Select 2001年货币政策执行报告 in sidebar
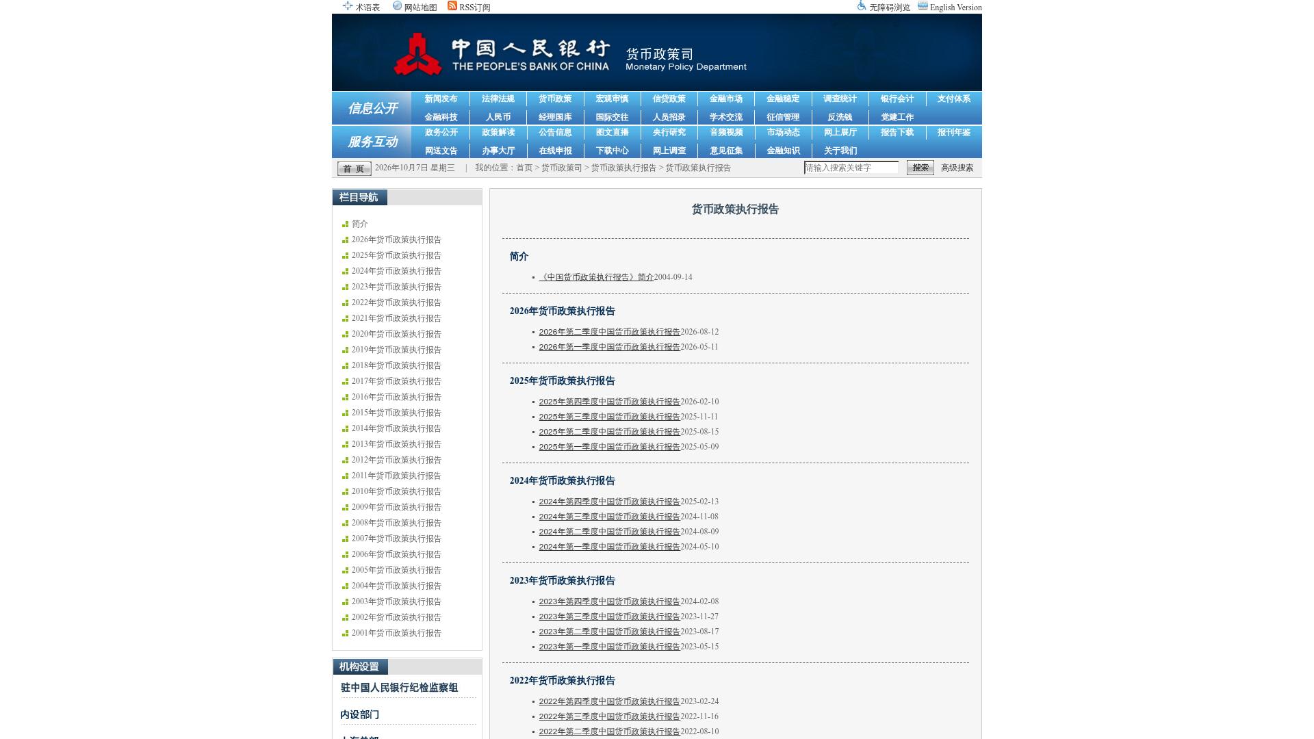The image size is (1314, 739). (396, 634)
